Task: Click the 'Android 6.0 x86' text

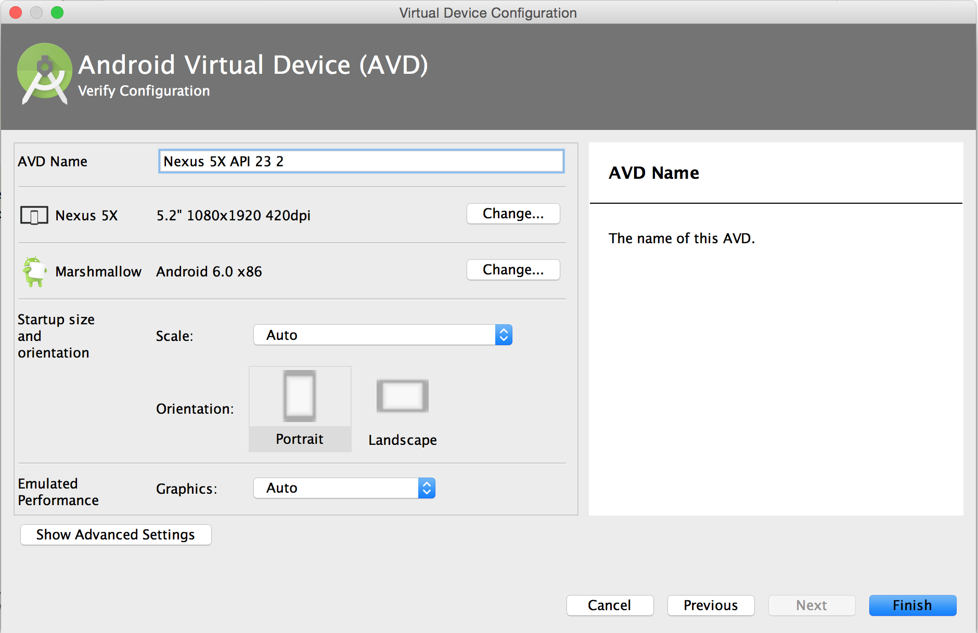Action: (x=209, y=272)
